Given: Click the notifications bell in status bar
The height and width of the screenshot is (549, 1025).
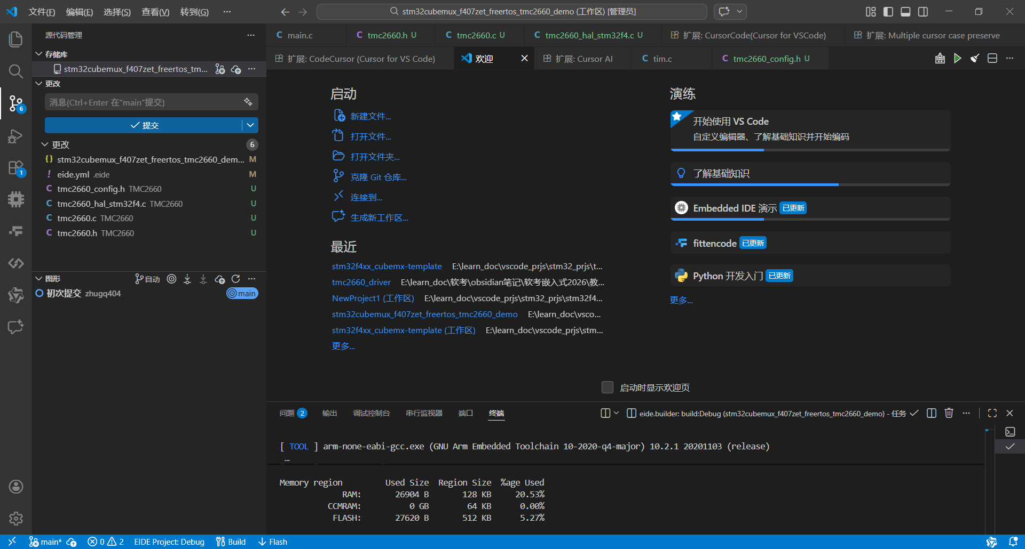Looking at the screenshot, I should 1013,542.
